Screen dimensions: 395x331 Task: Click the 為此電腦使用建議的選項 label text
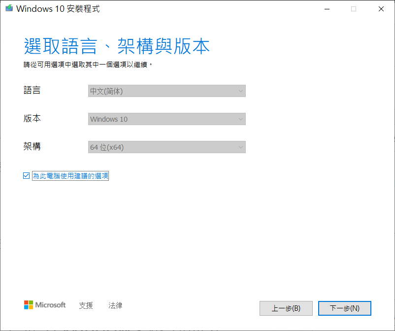70,176
